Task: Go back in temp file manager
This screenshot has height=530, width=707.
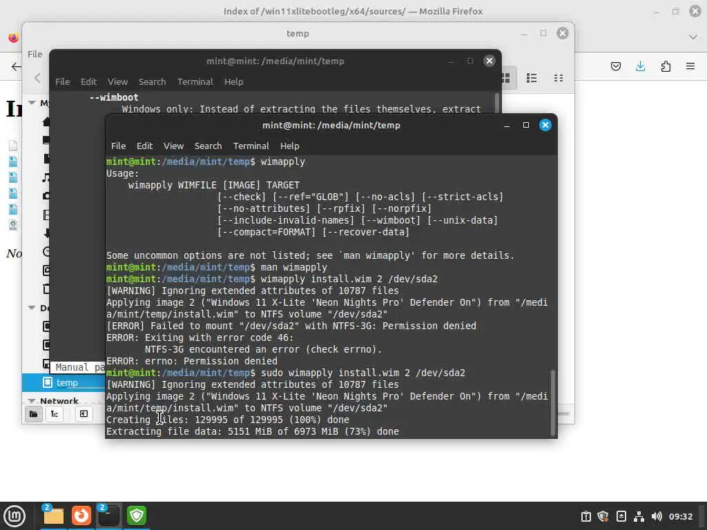Action: (x=37, y=78)
